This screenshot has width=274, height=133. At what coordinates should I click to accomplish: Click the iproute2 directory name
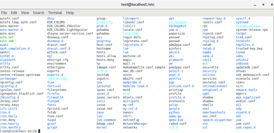pos(104,86)
